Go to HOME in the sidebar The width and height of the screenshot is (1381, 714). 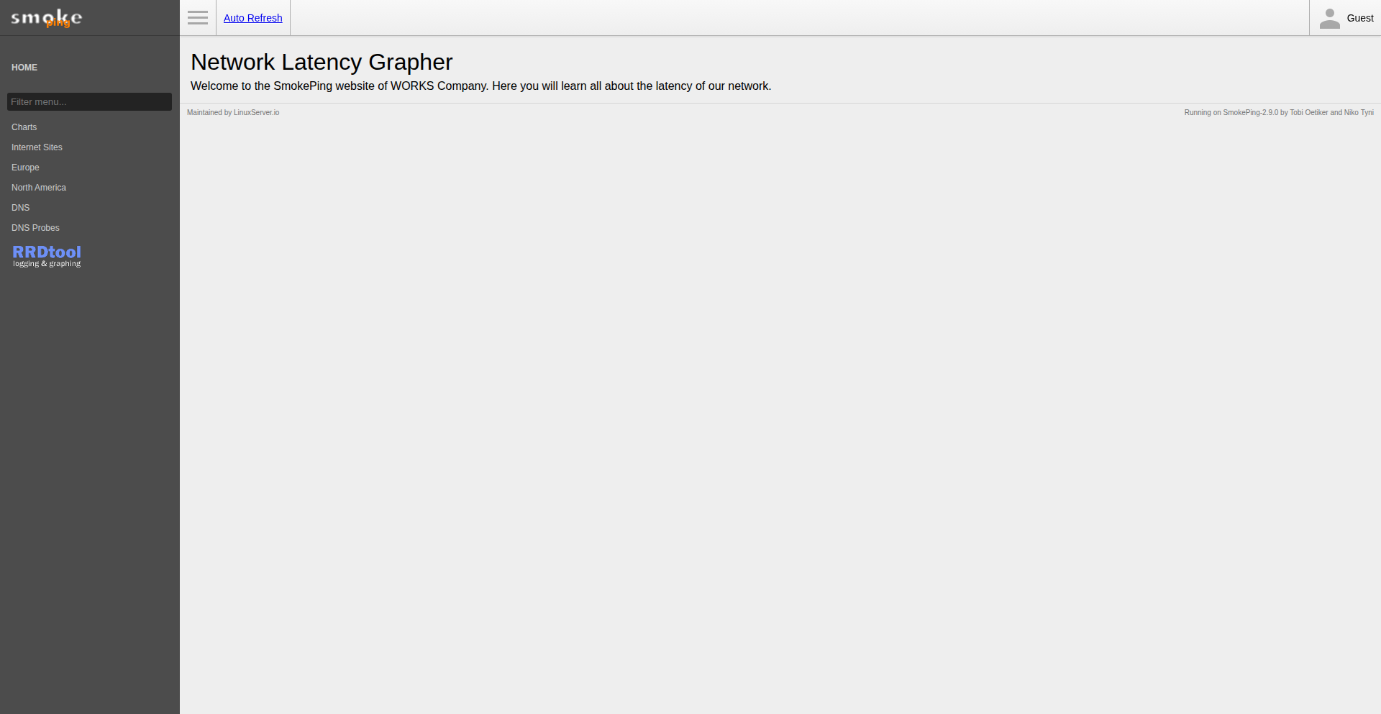point(24,68)
